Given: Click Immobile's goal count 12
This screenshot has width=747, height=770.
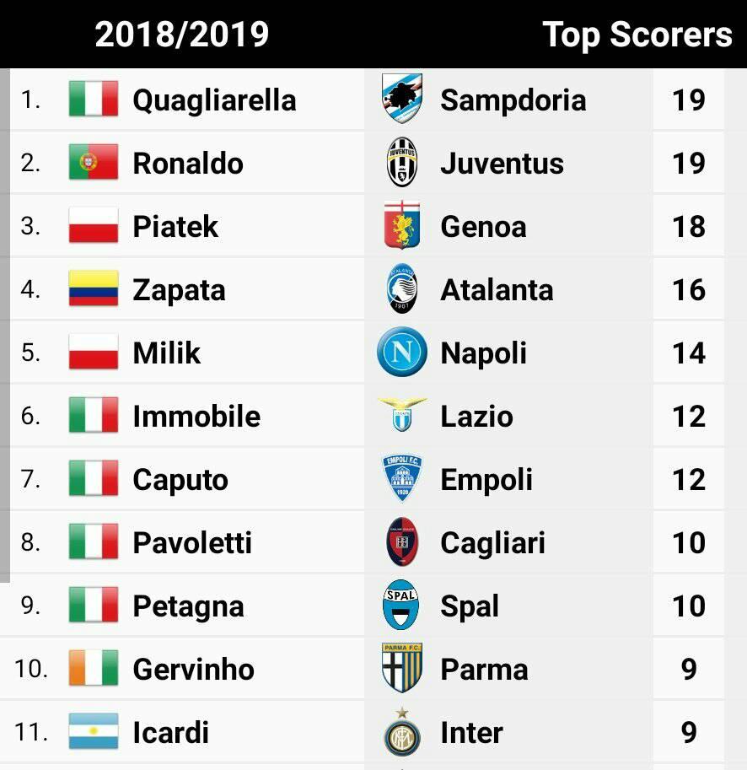Looking at the screenshot, I should pyautogui.click(x=689, y=416).
